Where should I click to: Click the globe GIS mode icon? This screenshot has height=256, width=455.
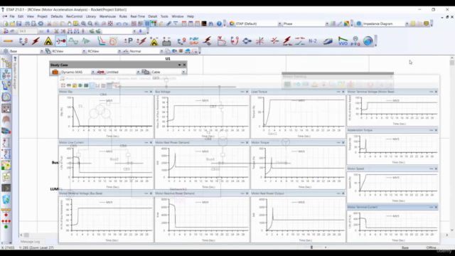368,41
